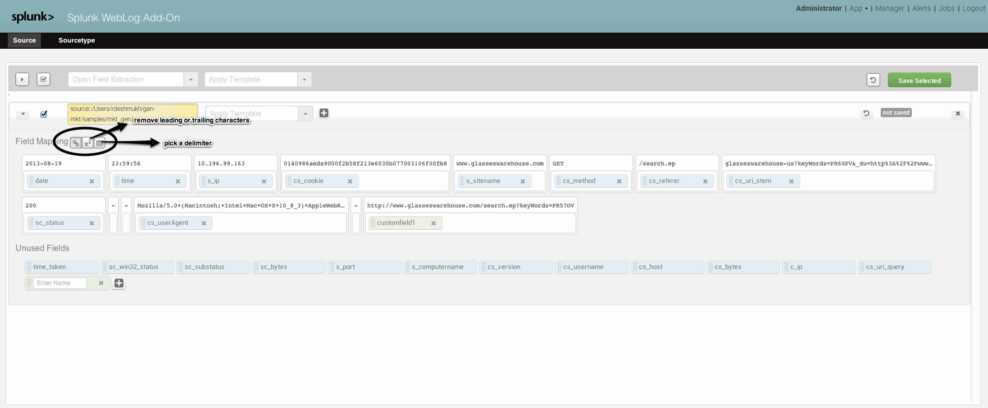Remove the customfield1 field mapping
The width and height of the screenshot is (988, 408).
pyautogui.click(x=434, y=223)
